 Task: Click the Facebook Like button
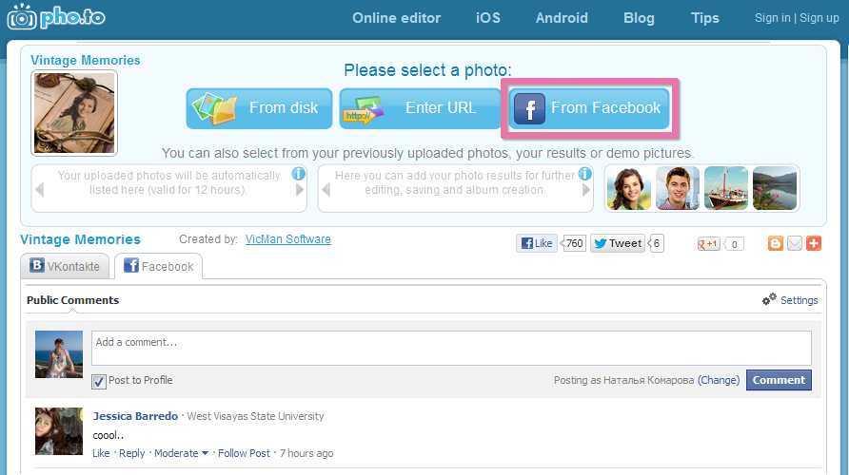(x=537, y=243)
